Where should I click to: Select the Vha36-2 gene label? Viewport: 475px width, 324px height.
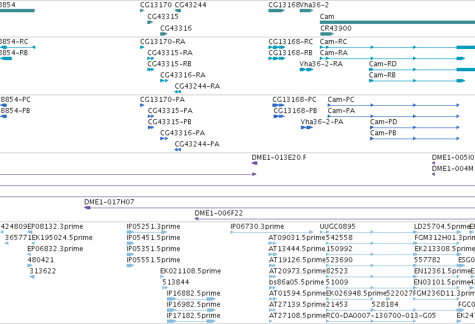(314, 5)
